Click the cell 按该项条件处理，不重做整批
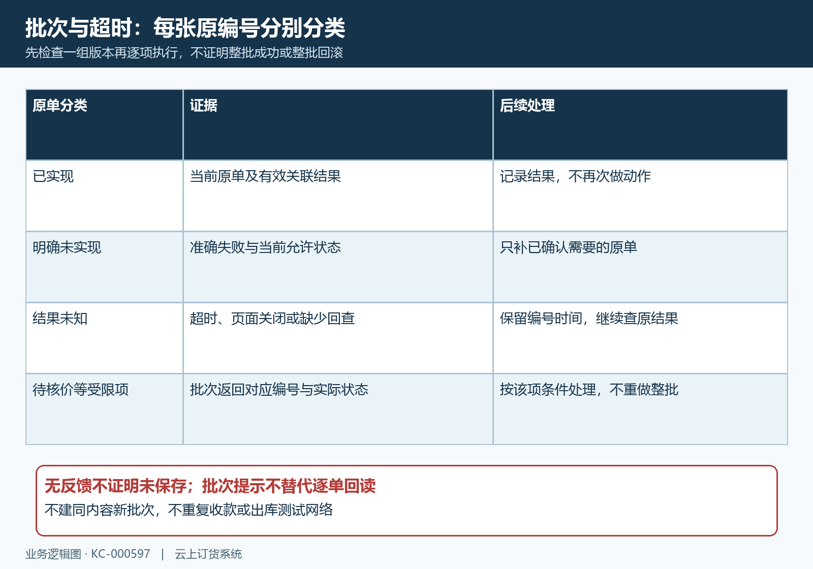Screen dimensions: 813x569 click(x=640, y=409)
